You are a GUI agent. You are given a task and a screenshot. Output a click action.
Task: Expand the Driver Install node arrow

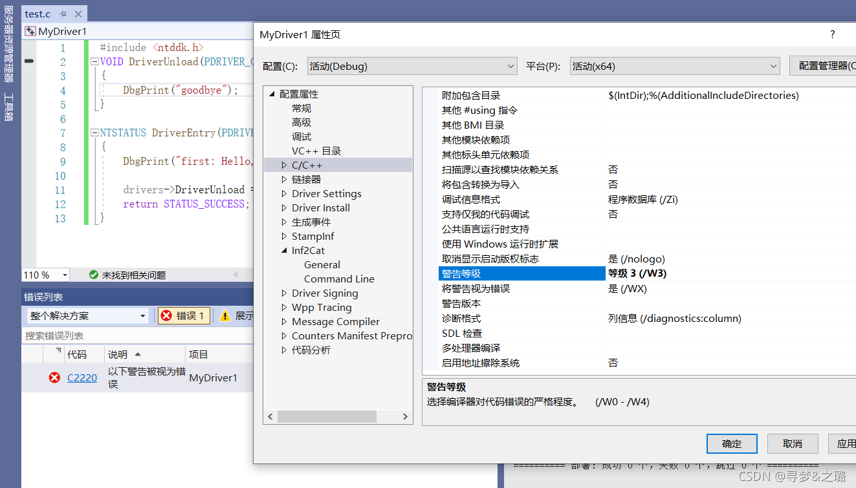(x=284, y=208)
